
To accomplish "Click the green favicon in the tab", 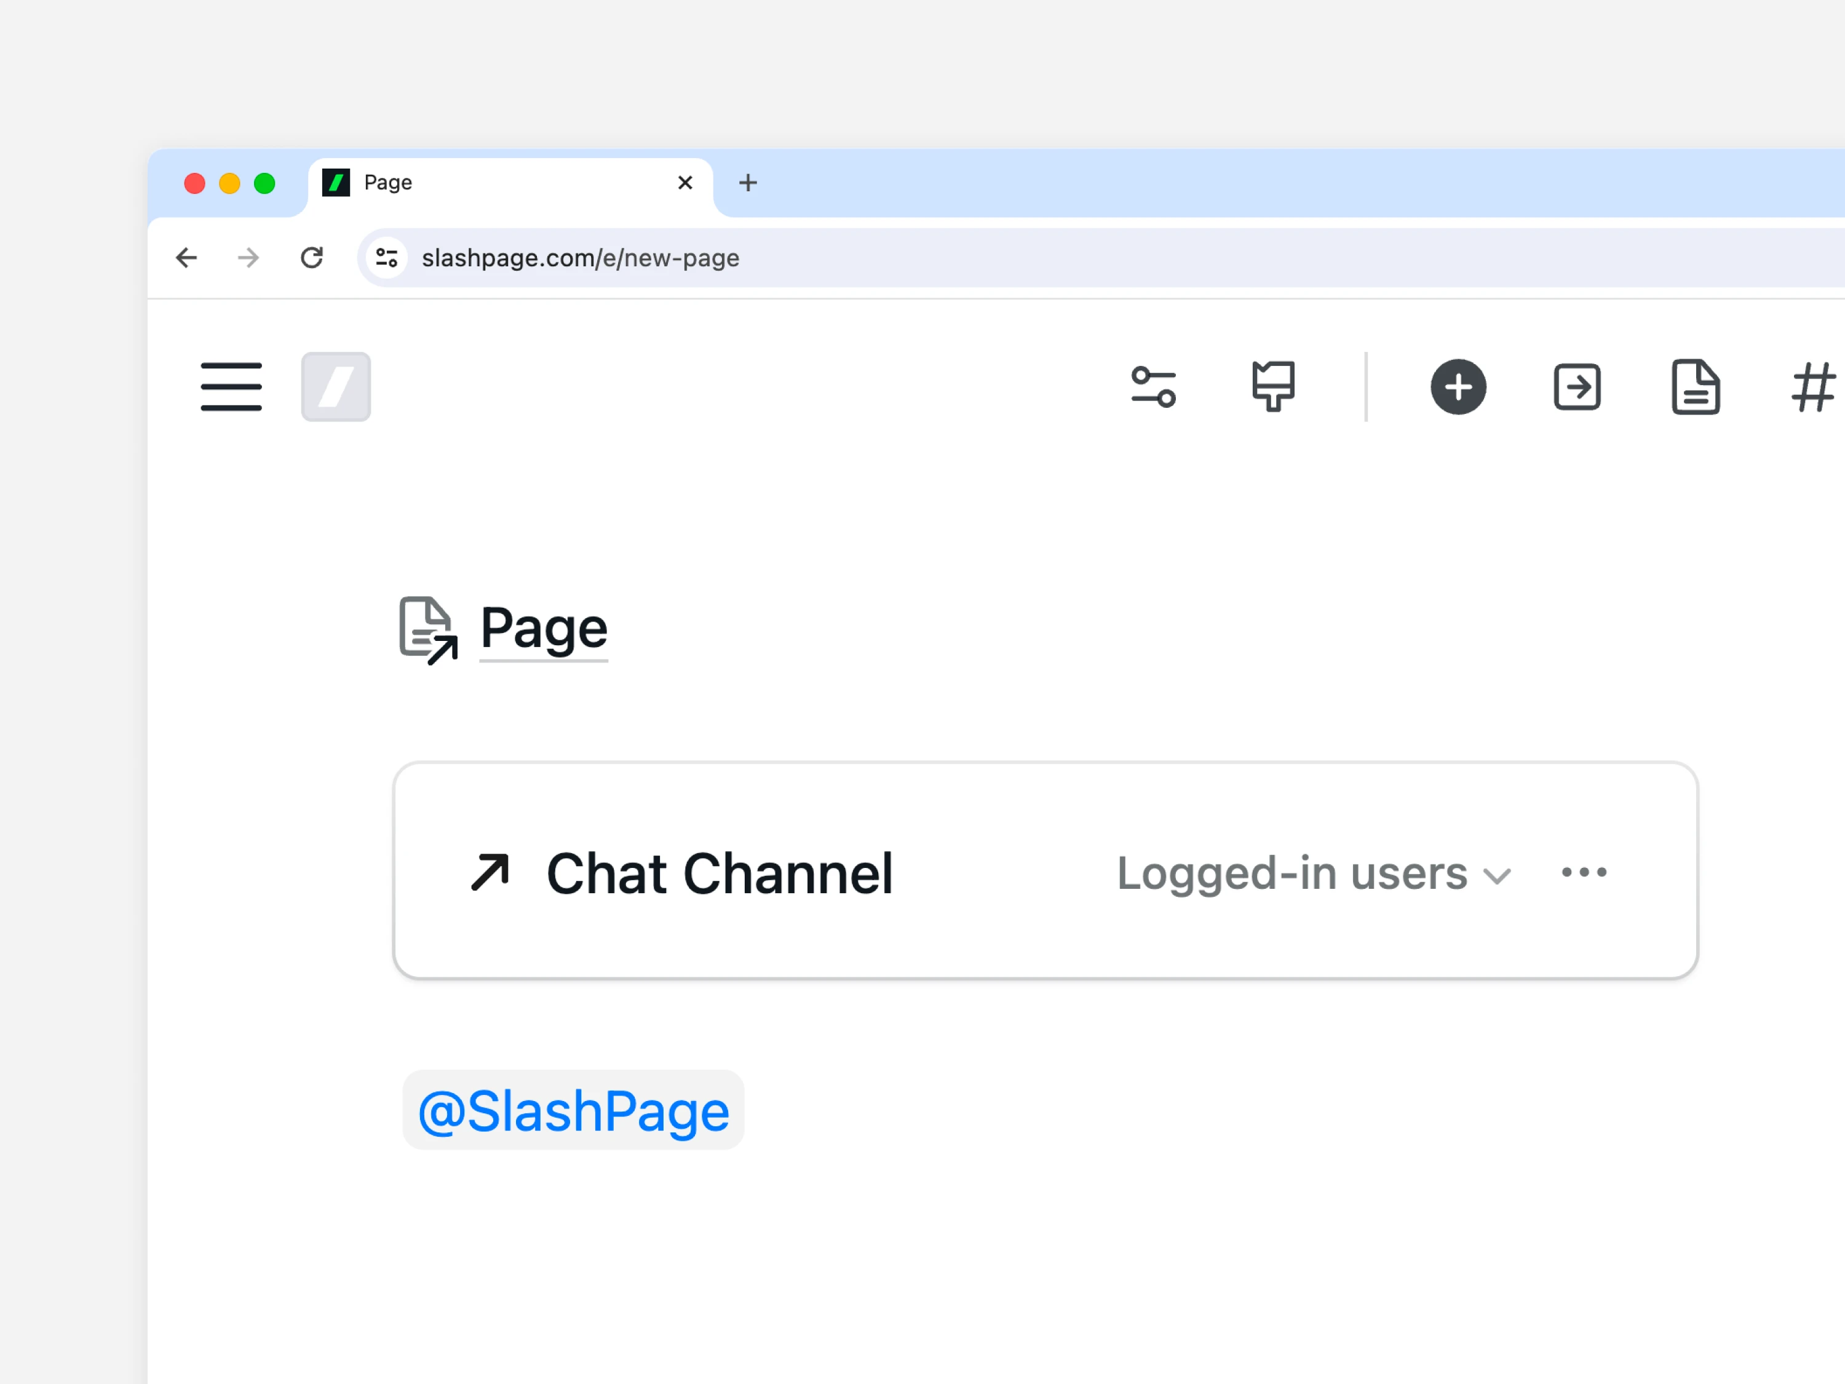I will pyautogui.click(x=335, y=183).
